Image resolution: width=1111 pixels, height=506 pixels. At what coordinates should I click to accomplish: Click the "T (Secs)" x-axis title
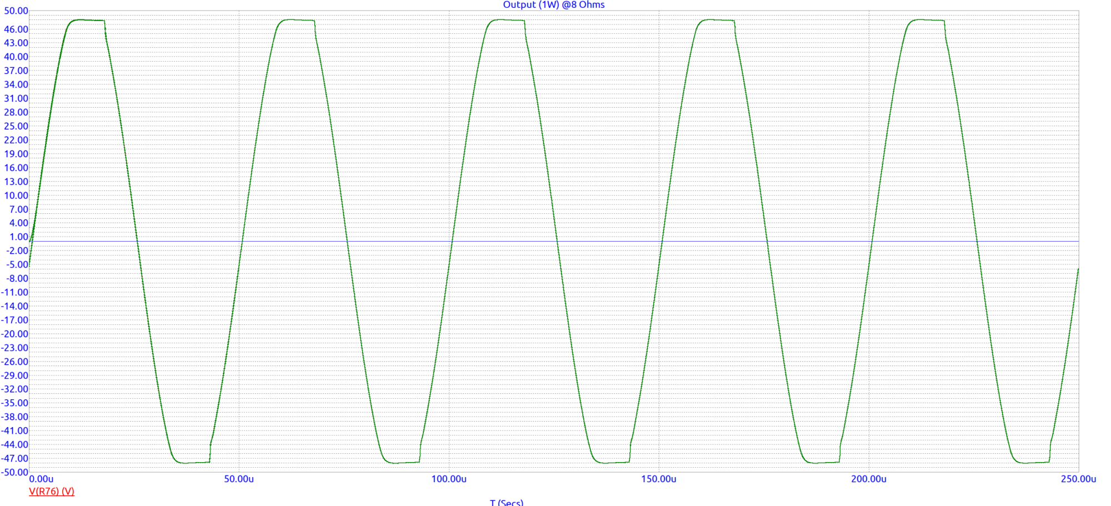point(506,502)
